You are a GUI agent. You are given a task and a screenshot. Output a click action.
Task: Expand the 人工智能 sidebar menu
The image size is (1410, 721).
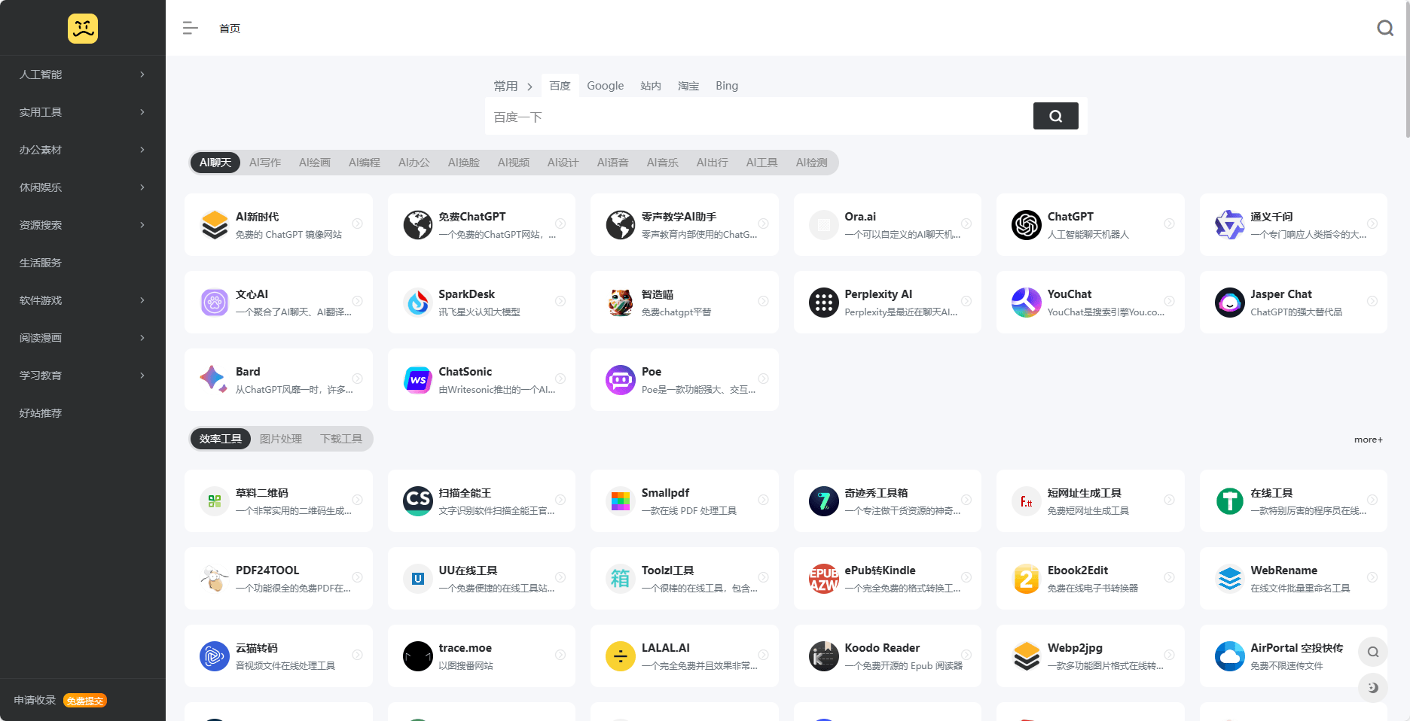pos(83,75)
